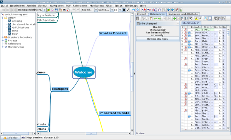The image size is (231, 140).
Task: Select Trash in the workspace tree
Action: tap(15, 34)
